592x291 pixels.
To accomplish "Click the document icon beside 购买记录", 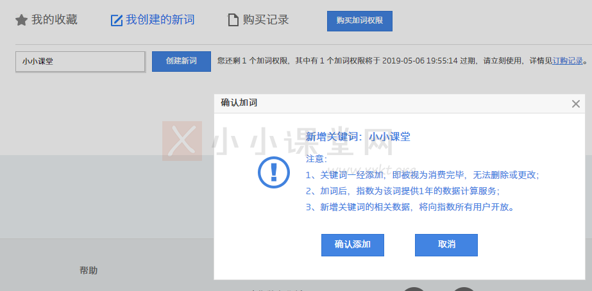I will click(233, 20).
